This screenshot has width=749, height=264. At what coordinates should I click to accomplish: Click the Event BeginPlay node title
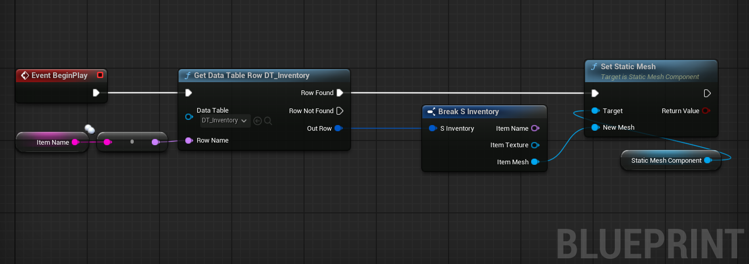pyautogui.click(x=60, y=75)
